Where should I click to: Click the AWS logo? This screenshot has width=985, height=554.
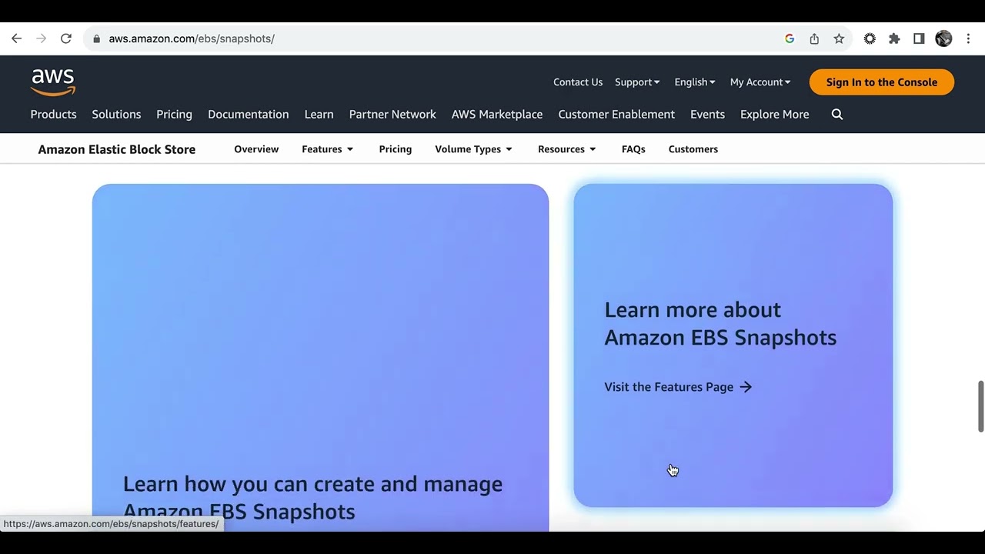[x=53, y=82]
